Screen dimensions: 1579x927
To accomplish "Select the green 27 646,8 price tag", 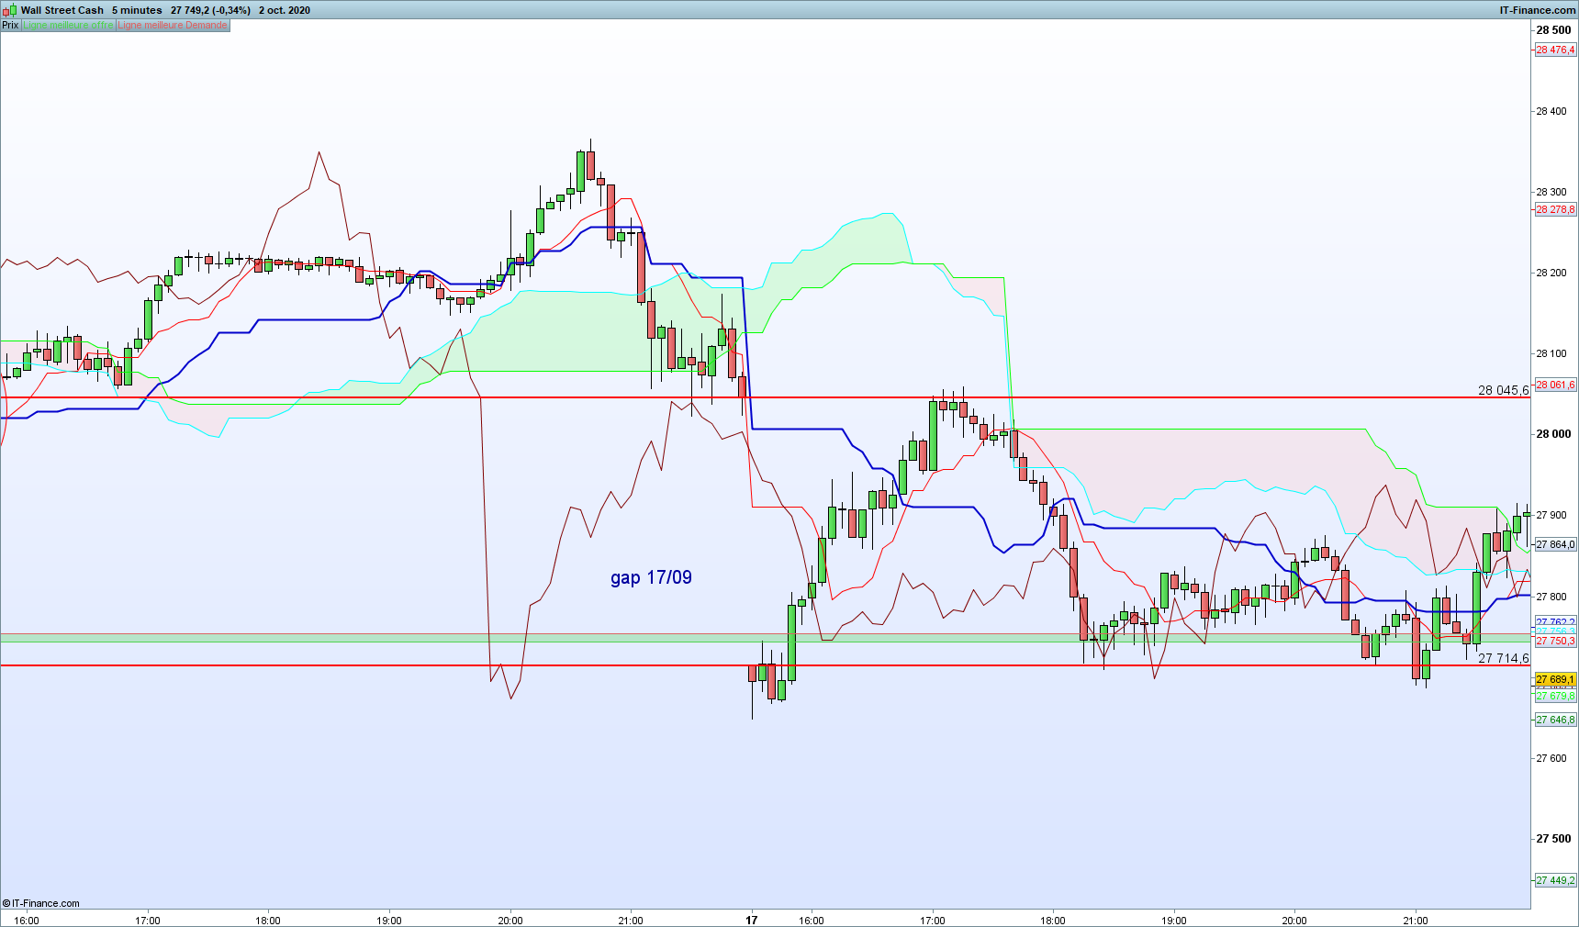I will [x=1555, y=720].
